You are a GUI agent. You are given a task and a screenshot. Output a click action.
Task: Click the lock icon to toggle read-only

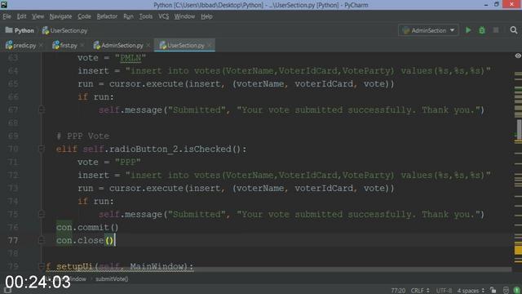point(493,290)
